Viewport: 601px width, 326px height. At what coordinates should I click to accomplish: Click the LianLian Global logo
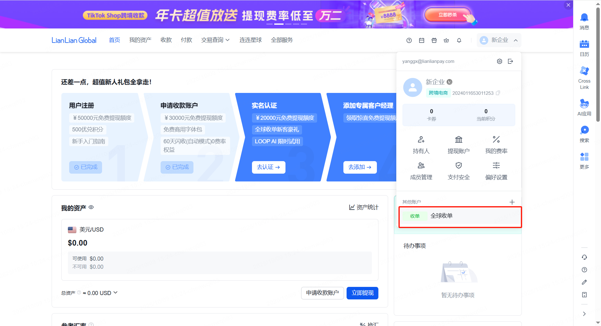(74, 40)
